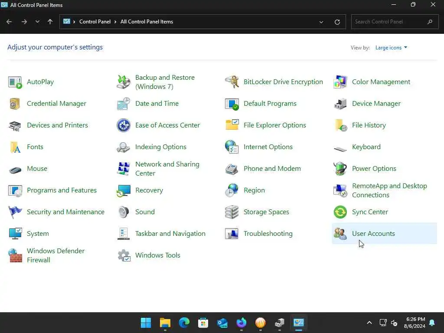
Task: Click Default Programs icon
Action: [232, 104]
